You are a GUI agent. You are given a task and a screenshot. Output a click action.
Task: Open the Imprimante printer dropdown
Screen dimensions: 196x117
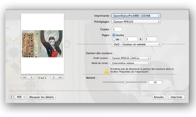click(136, 16)
